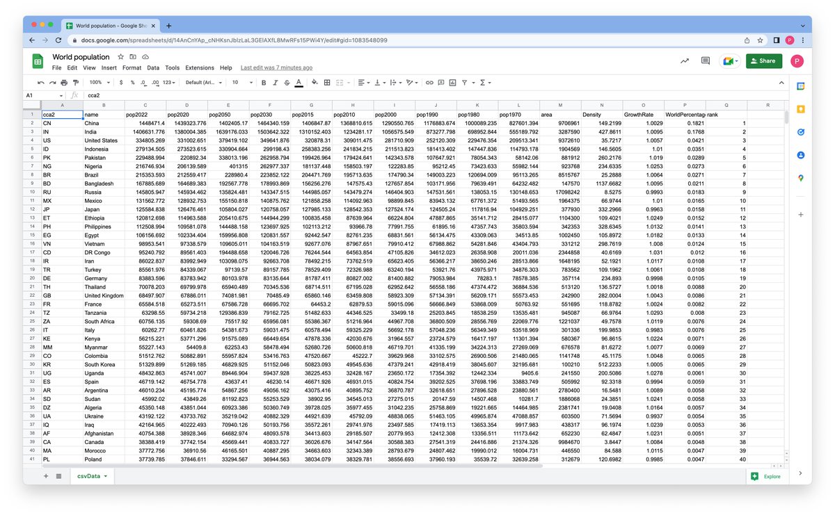Open the activity dashboard trend icon

point(685,60)
